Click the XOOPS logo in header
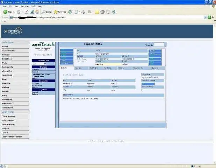Screen dimensions: 216x168 (13, 31)
